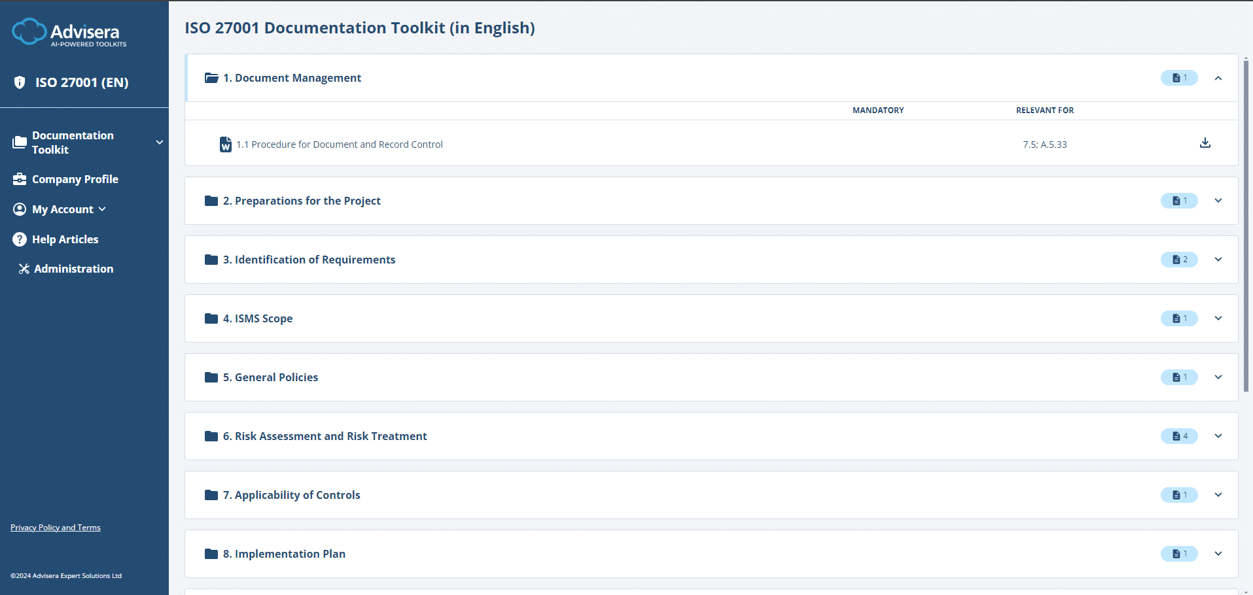This screenshot has width=1253, height=595.
Task: Expand the Implementation Plan section chevron
Action: [1218, 554]
